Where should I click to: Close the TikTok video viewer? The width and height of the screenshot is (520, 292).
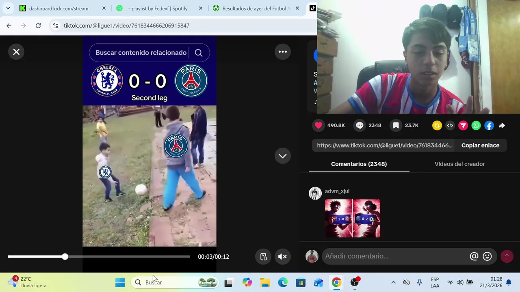point(16,52)
